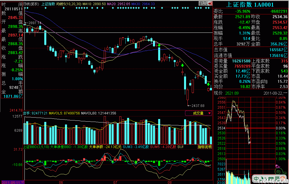
Task: Click the 金额 value 356.26亿
Action: [279, 44]
